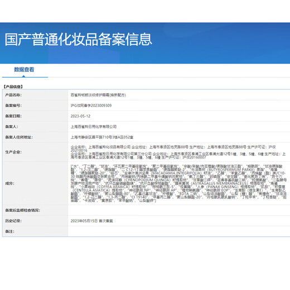Click the 【产品信息】 section heading

(x=13, y=86)
